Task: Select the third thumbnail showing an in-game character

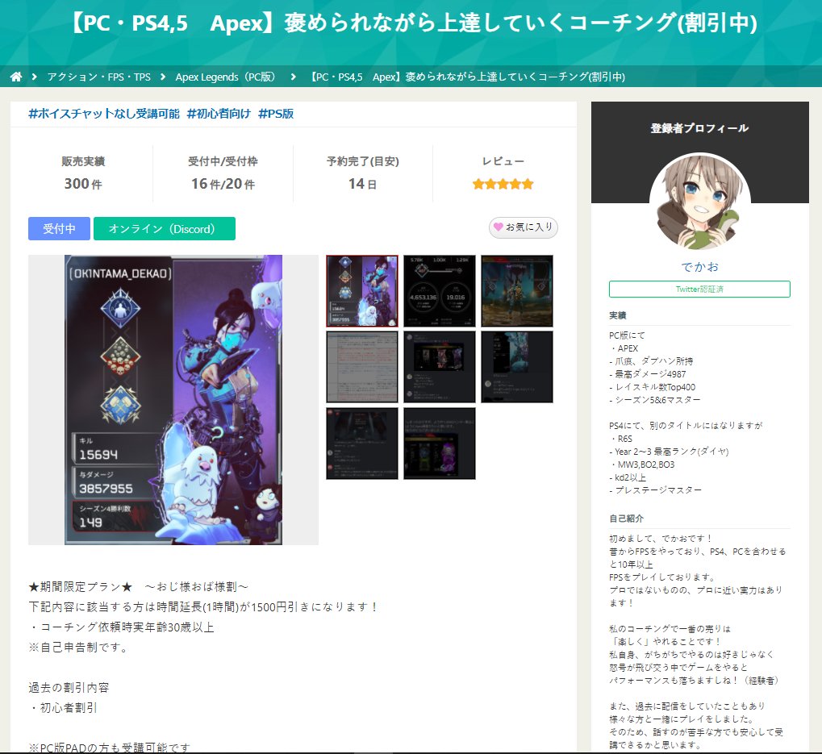Action: (517, 291)
